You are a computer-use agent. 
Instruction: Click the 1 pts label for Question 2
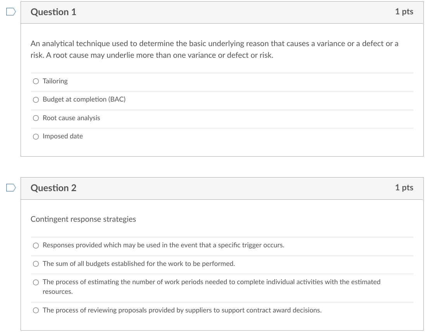(x=404, y=188)
